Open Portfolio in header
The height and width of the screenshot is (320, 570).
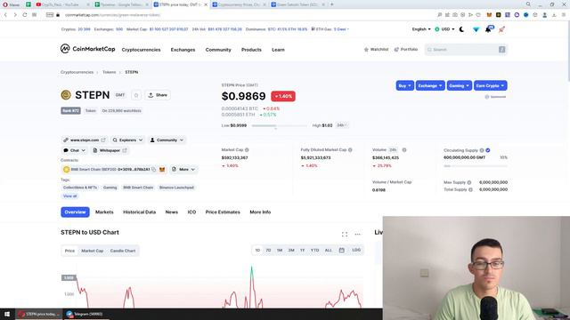click(x=406, y=50)
